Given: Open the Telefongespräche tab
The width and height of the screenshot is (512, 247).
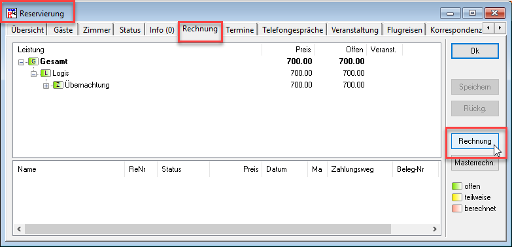Looking at the screenshot, I should click(x=293, y=30).
